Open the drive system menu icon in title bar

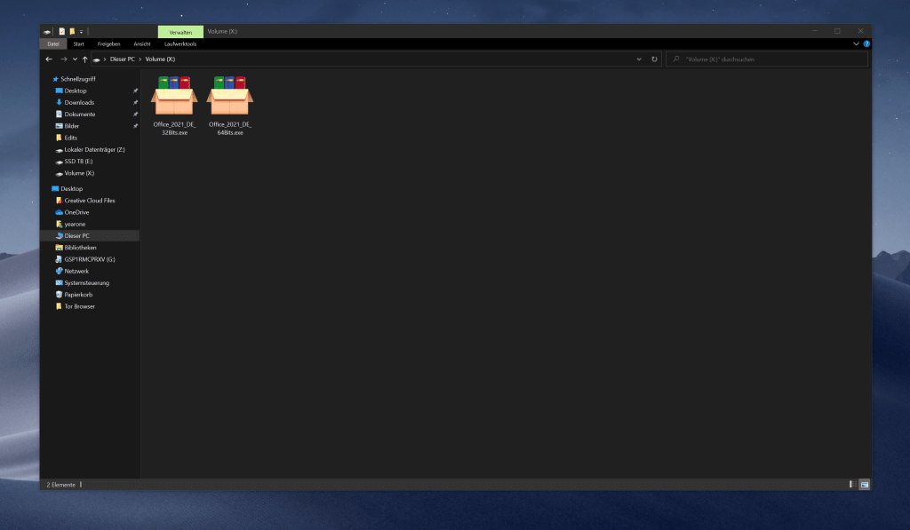pyautogui.click(x=47, y=31)
